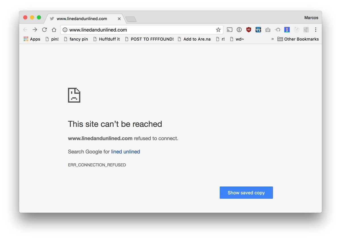Go to the home page
Image resolution: width=341 pixels, height=240 pixels.
(54, 30)
